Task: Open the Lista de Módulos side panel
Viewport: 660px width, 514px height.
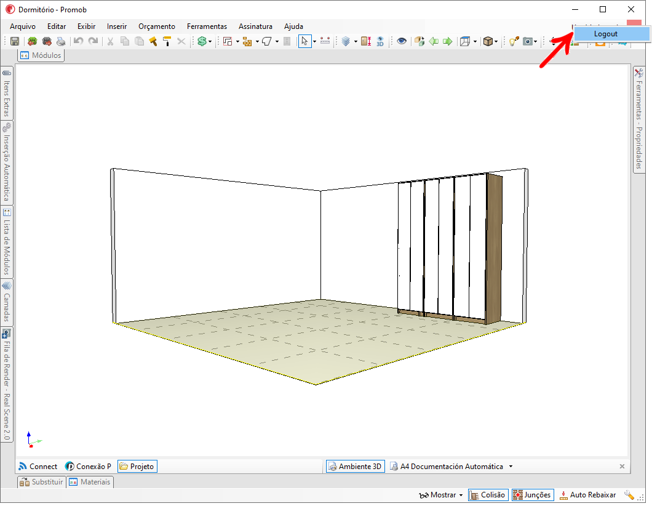Action: [x=7, y=241]
